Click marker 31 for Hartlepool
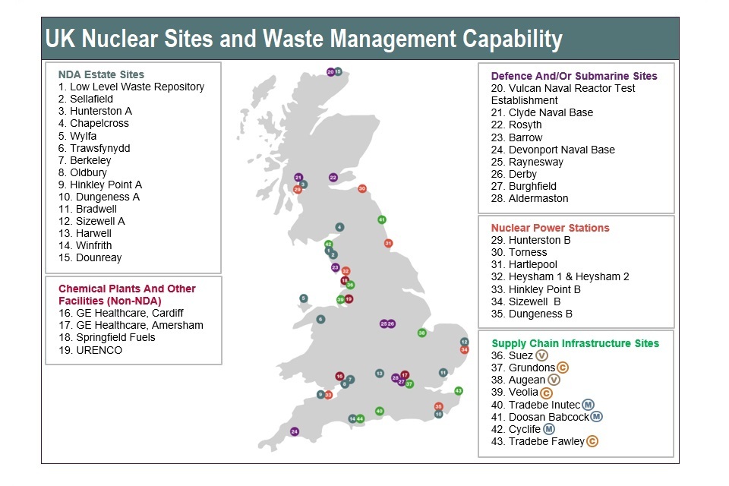This screenshot has height=486, width=729. [388, 244]
